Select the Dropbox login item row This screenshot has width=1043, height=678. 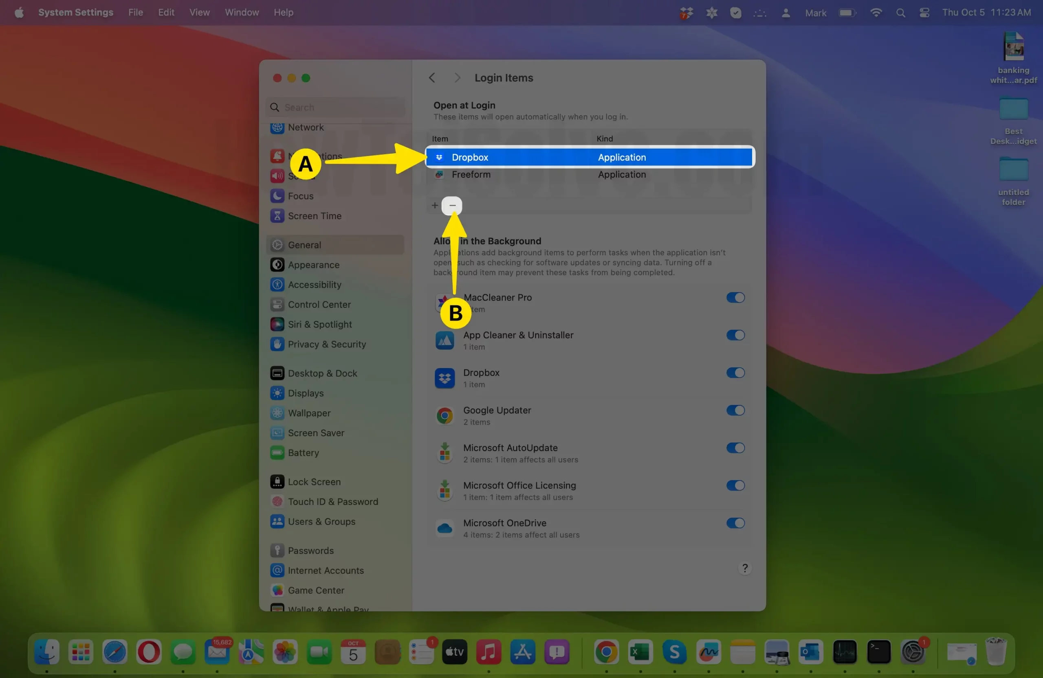tap(590, 157)
